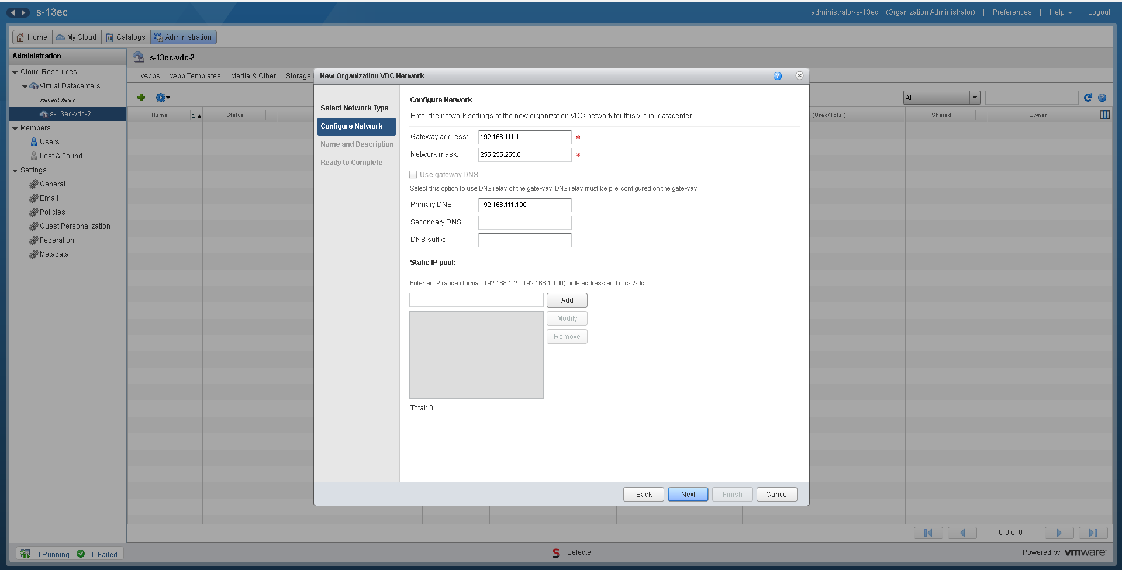Open the All filter dropdown
This screenshot has width=1122, height=570.
click(975, 98)
